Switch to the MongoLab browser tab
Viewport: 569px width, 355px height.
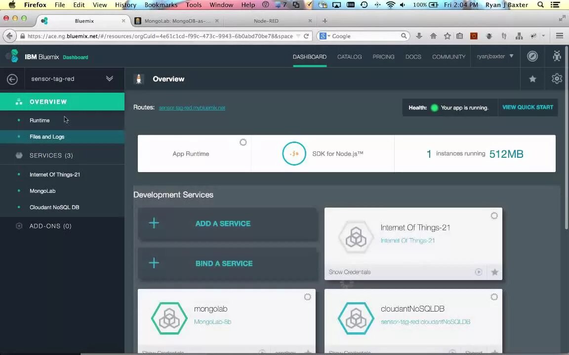coord(177,21)
